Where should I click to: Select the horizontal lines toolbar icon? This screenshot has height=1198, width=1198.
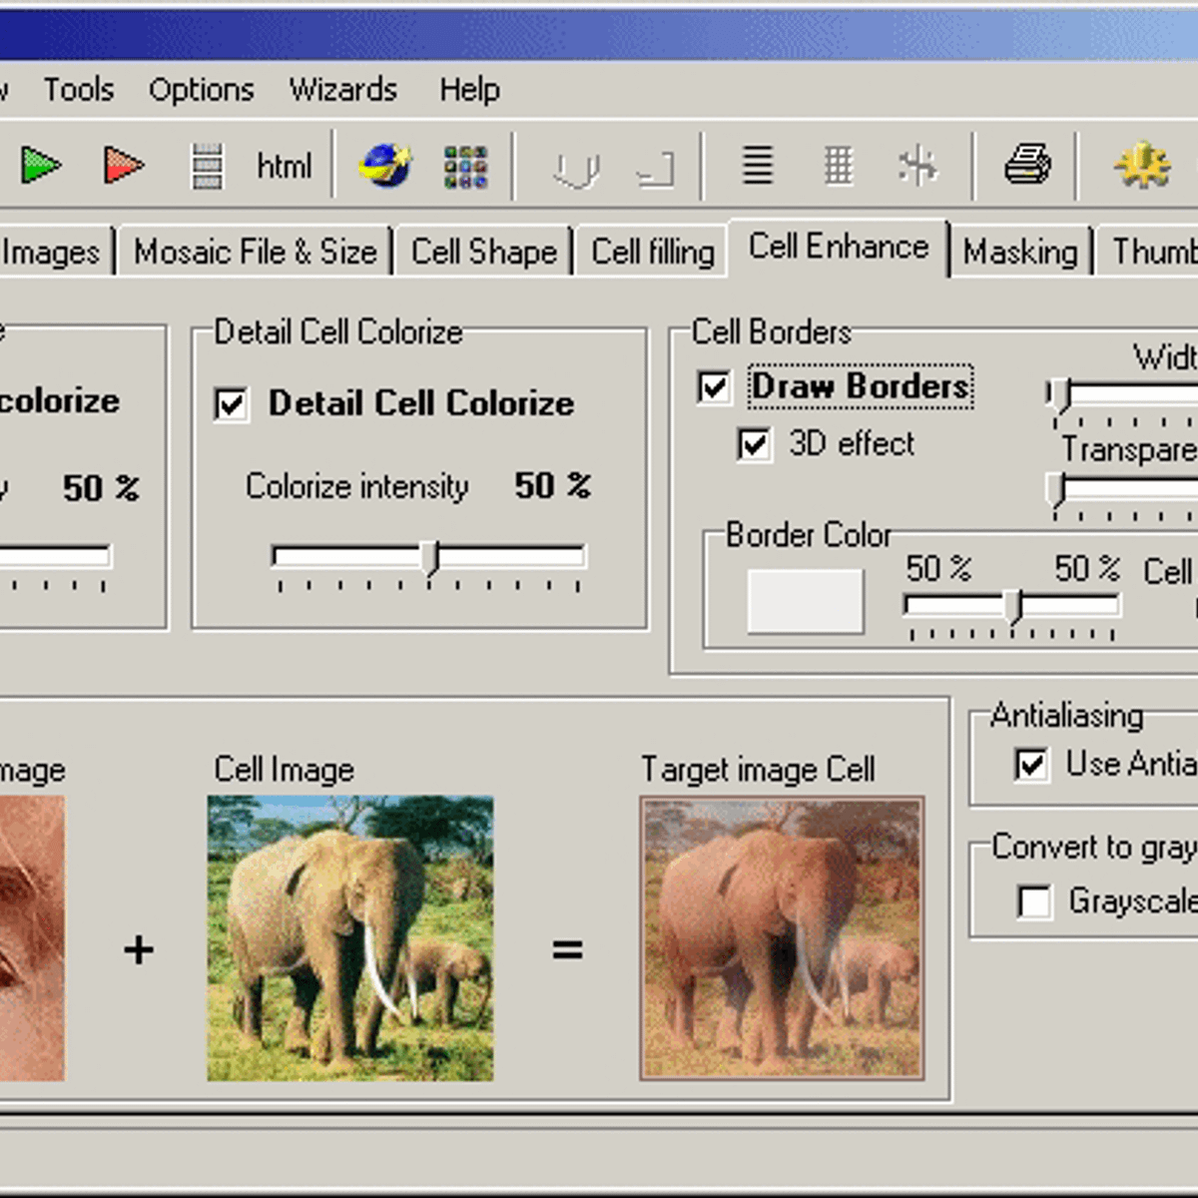[758, 166]
